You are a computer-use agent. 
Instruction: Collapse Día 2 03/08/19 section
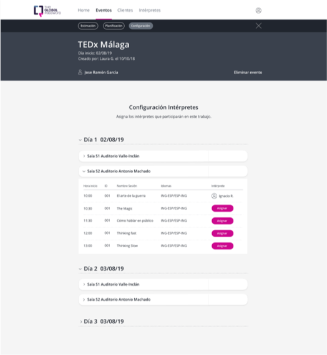click(x=80, y=269)
